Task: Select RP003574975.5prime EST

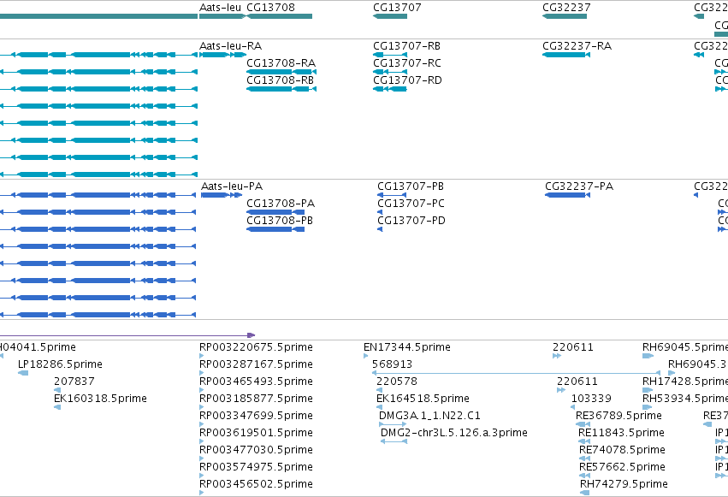Action: click(x=256, y=467)
